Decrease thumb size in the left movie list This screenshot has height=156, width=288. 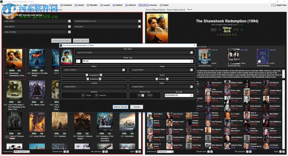65,152
